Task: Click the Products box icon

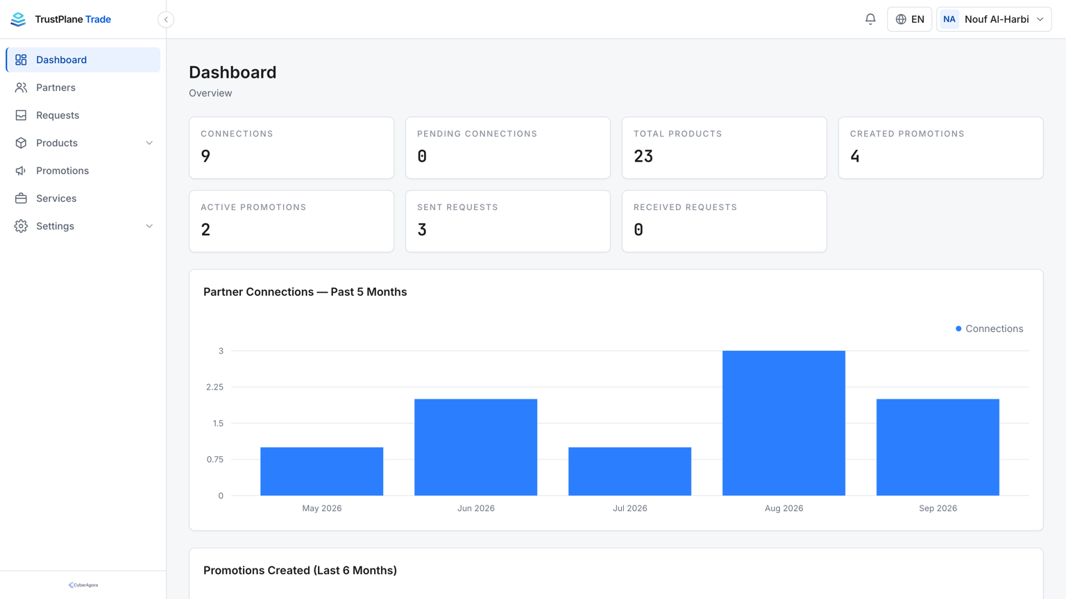Action: pos(21,143)
